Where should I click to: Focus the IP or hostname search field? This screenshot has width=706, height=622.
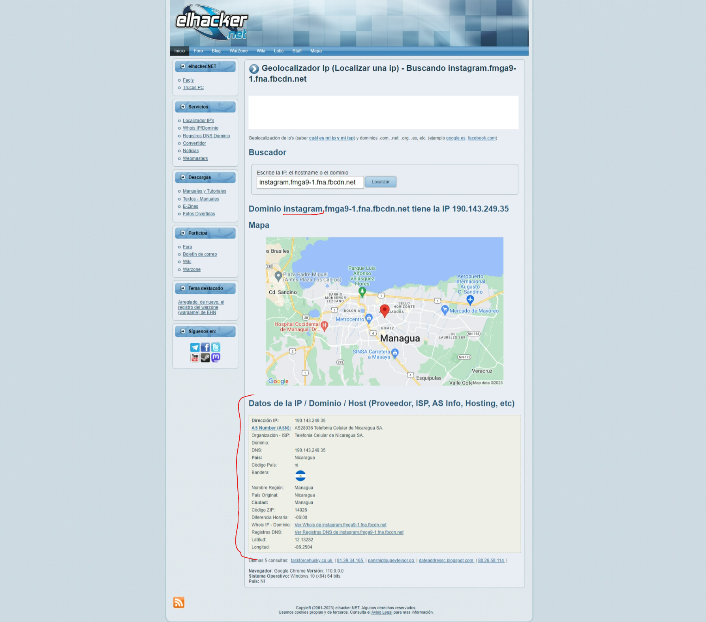coord(310,182)
